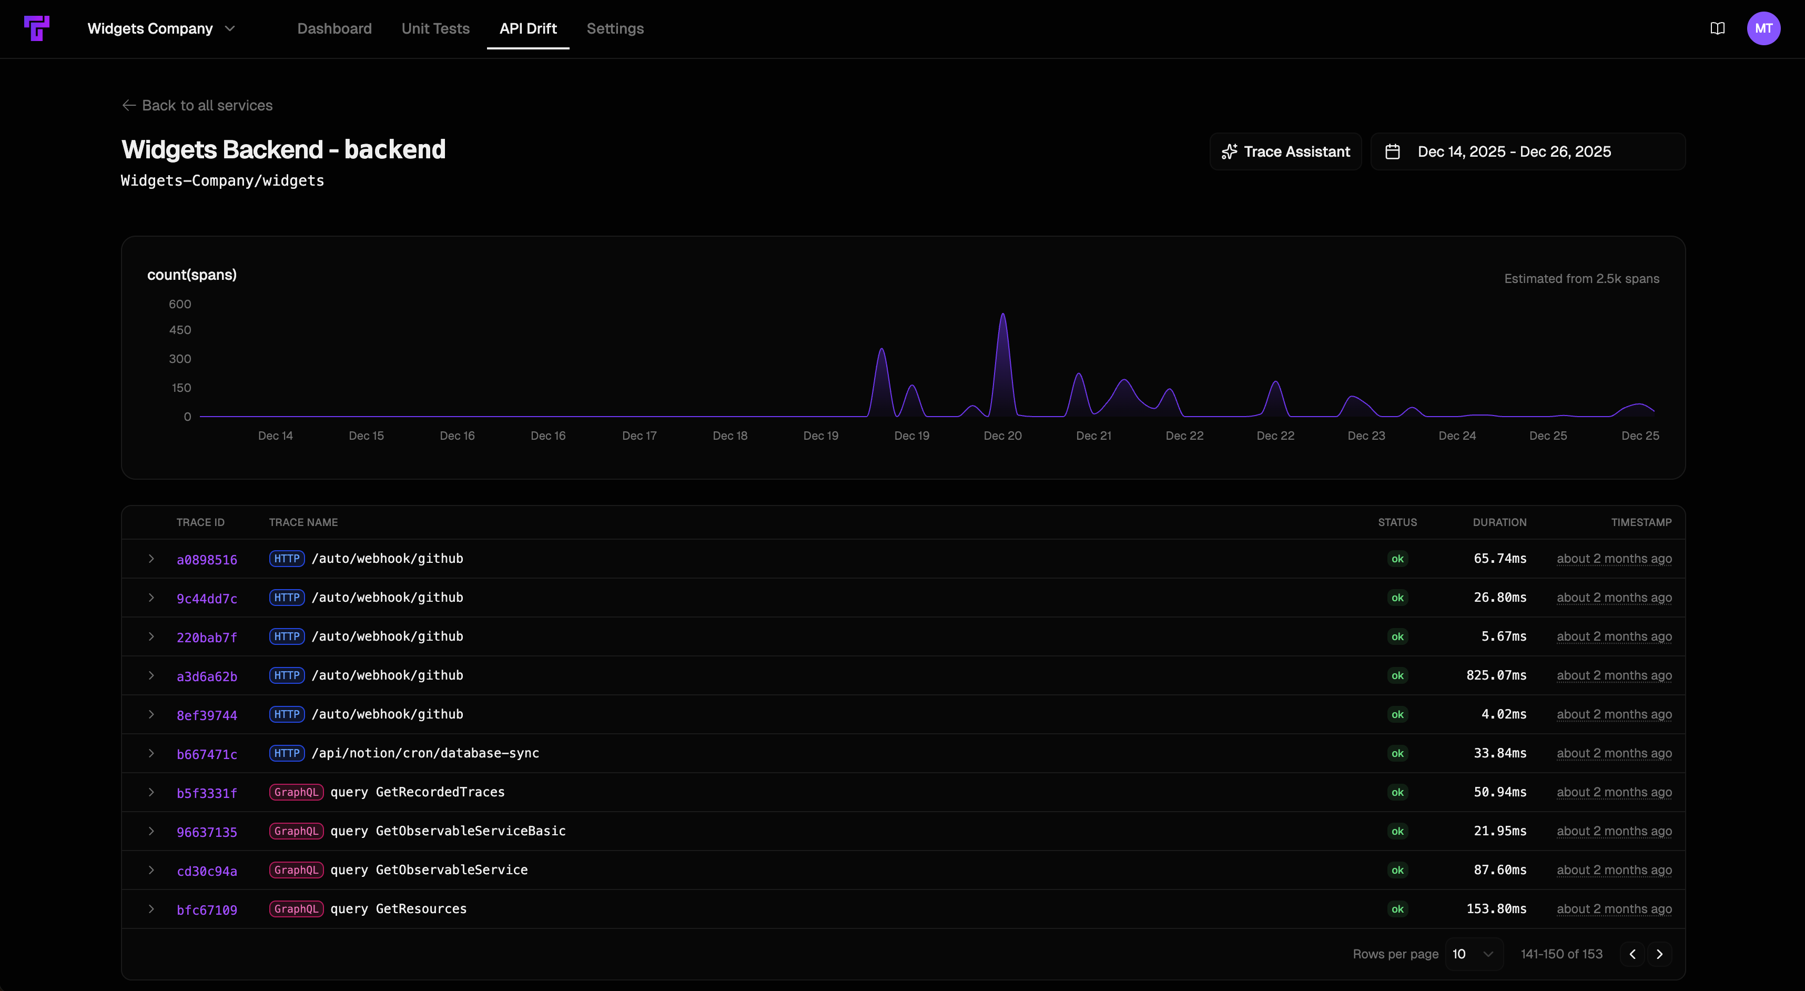Click the Trace Assistant sparkle icon

[1229, 151]
